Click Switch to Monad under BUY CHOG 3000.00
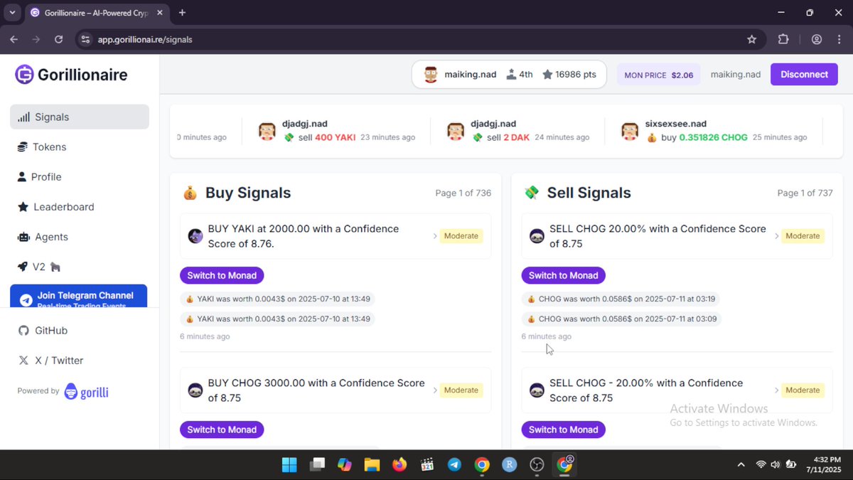 click(x=222, y=430)
